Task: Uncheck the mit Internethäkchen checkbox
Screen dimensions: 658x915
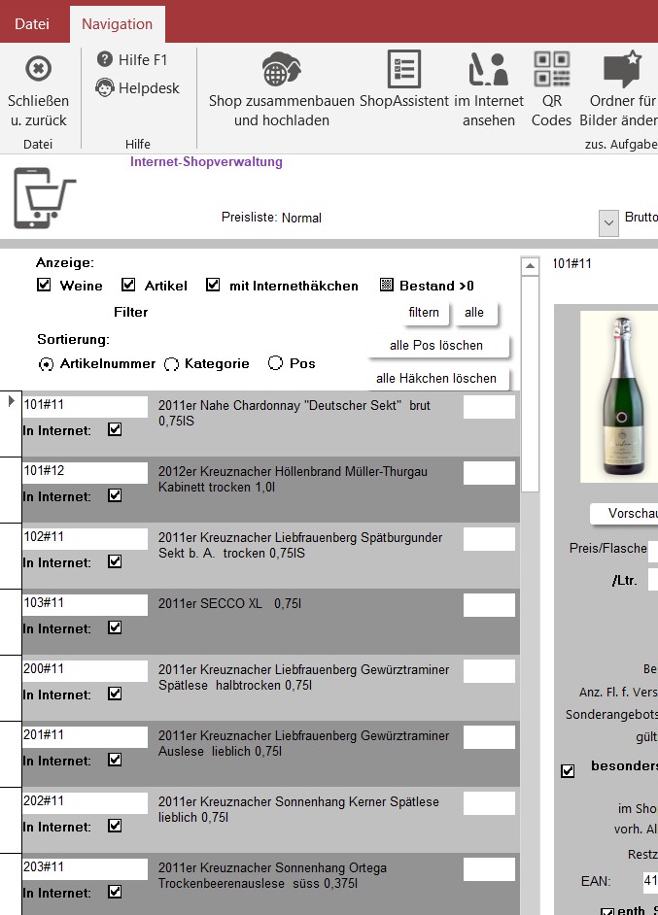Action: click(213, 286)
